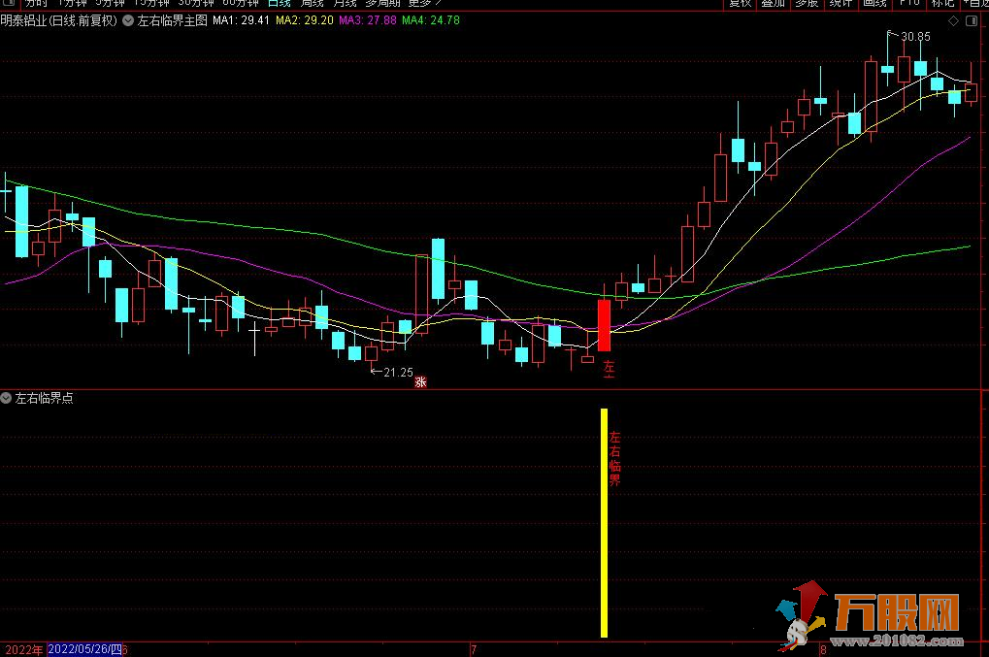Click the 叠加 toolbar button
The height and width of the screenshot is (657, 989).
coord(774,3)
